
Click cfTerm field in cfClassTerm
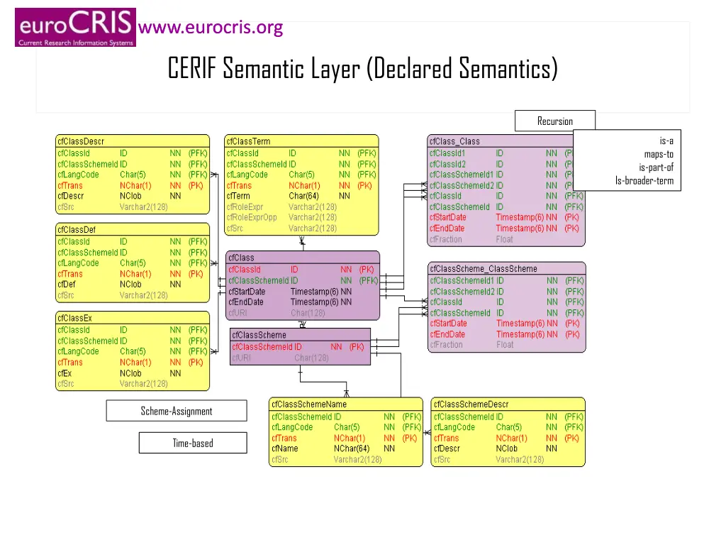coord(301,196)
